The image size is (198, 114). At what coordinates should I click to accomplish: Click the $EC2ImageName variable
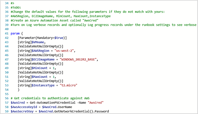click(43, 60)
